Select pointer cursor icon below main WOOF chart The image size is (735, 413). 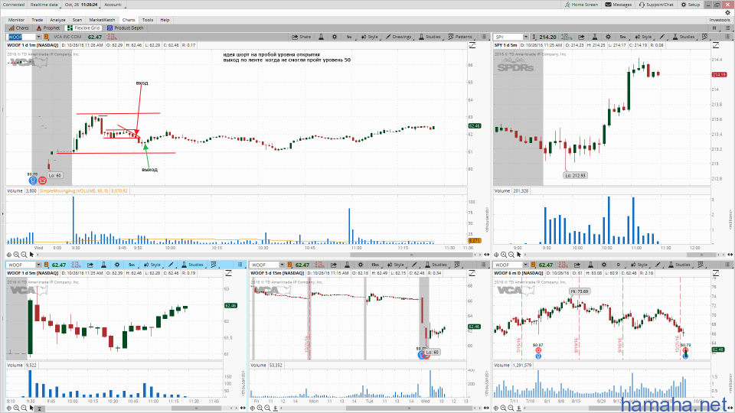tap(31, 255)
